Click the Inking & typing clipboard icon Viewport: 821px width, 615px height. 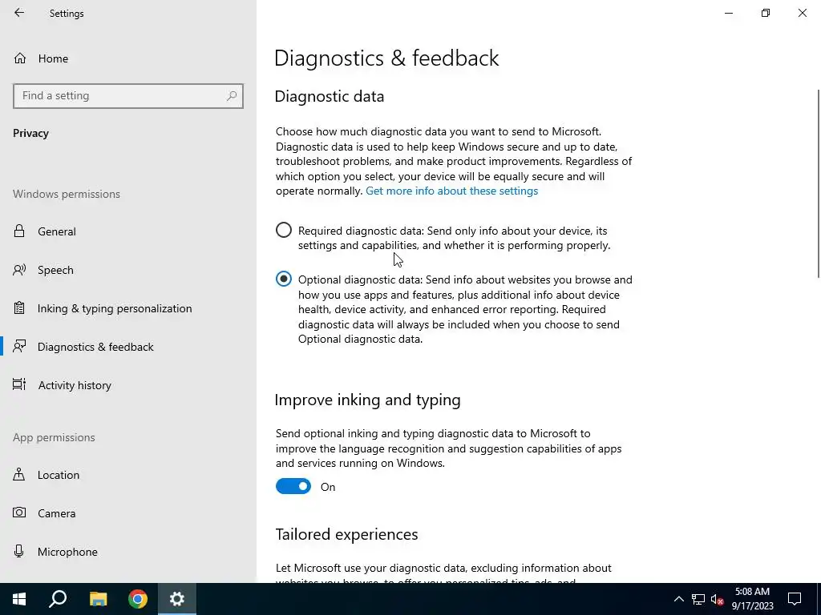(x=19, y=308)
